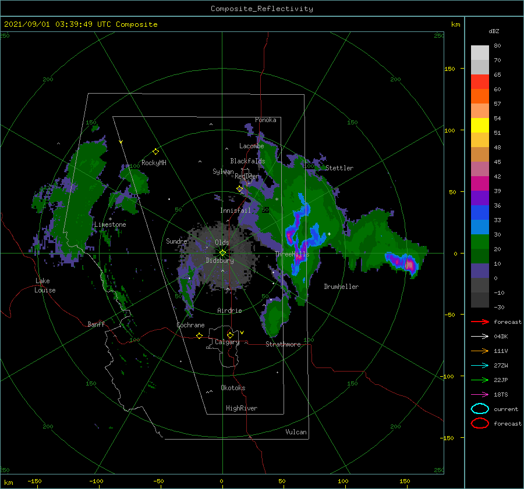
Task: Click the yellow diamond marker below RedDeer
Action: pos(240,189)
